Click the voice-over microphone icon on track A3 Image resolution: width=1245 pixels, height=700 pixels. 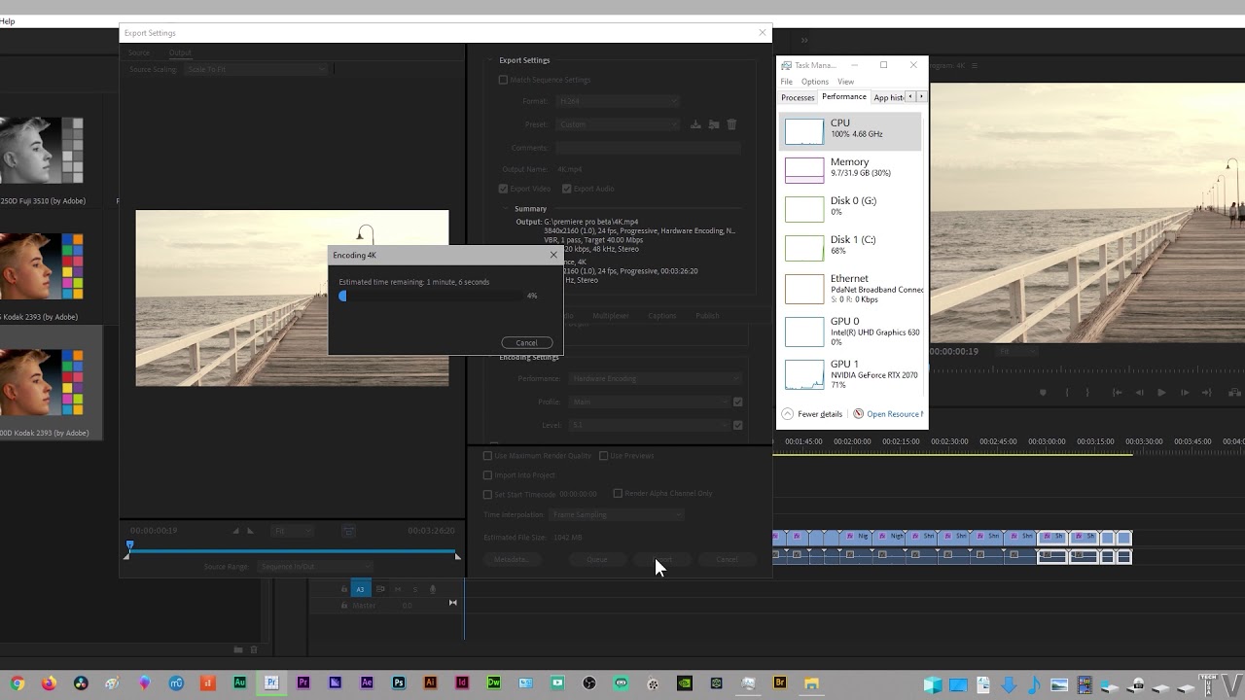433,589
